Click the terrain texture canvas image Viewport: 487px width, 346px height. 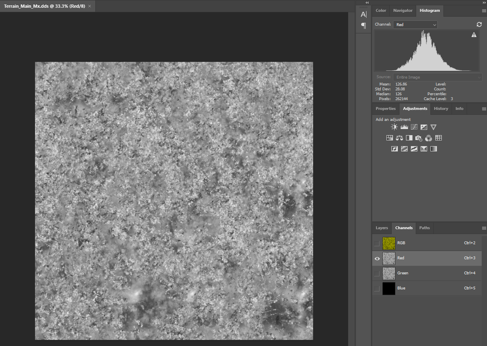point(174,201)
